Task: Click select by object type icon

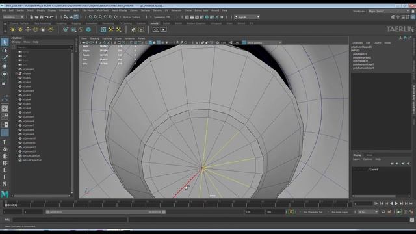Action: click(71, 17)
